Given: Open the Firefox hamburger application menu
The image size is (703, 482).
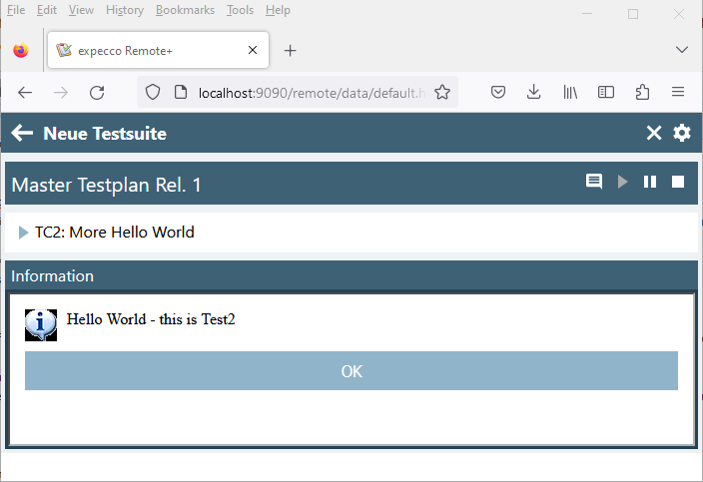Looking at the screenshot, I should [x=678, y=92].
